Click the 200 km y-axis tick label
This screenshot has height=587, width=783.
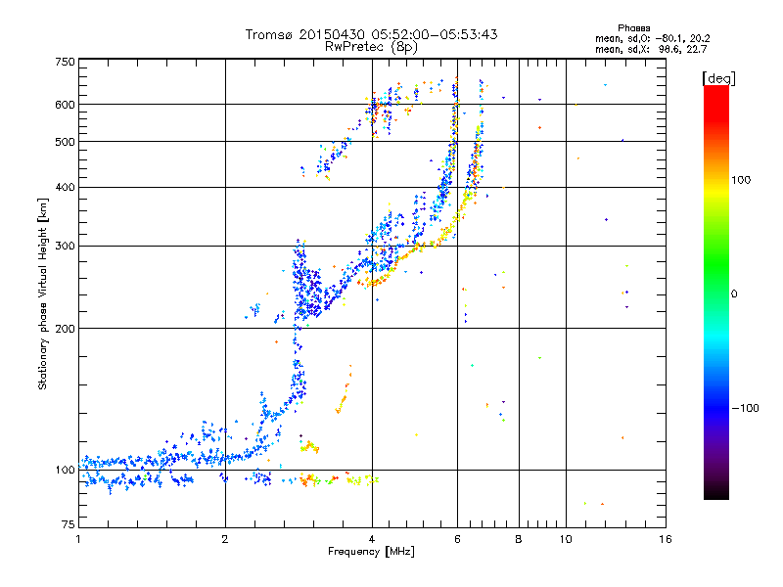pos(65,329)
